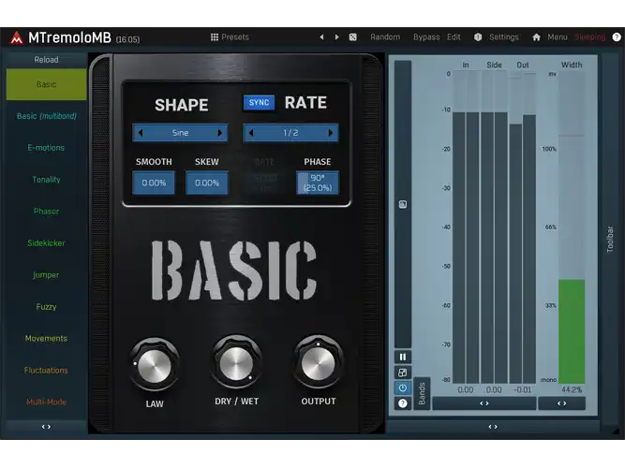625x468 pixels.
Task: Open meters help question mark icon
Action: point(403,403)
